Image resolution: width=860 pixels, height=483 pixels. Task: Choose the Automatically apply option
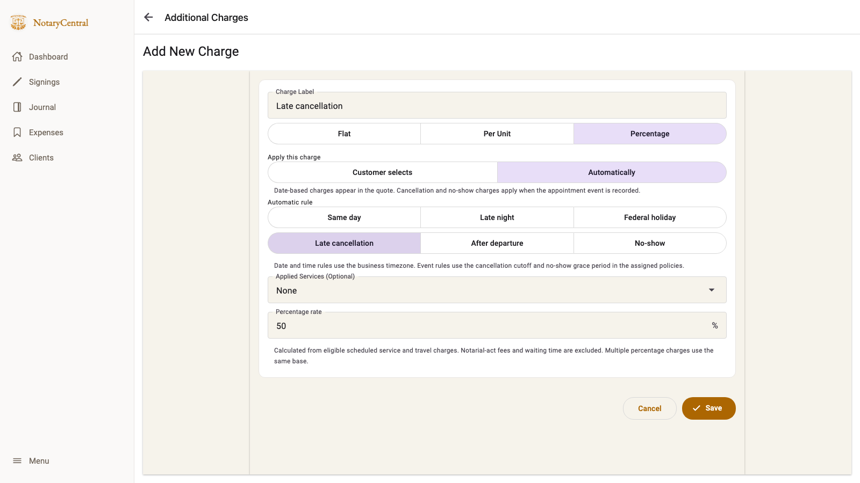(612, 172)
